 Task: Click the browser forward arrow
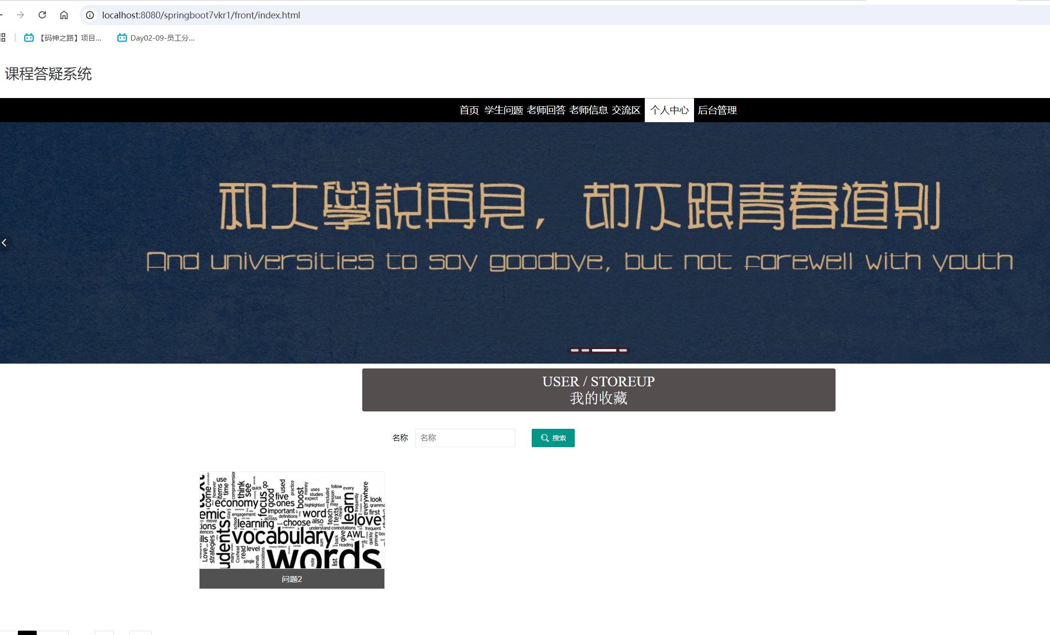click(x=20, y=15)
